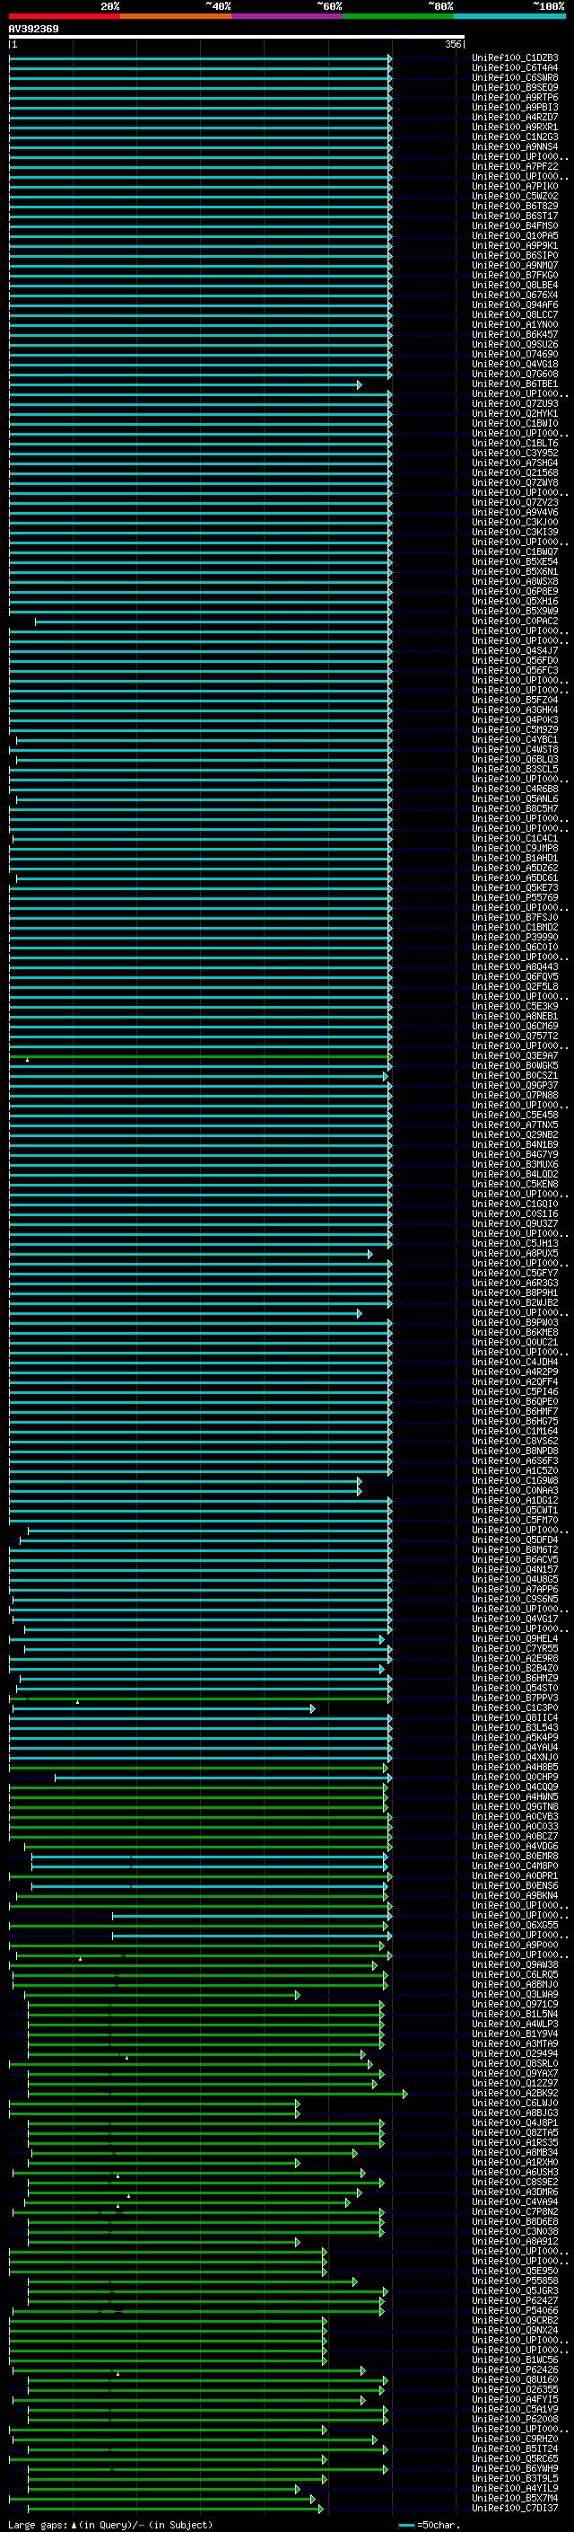Select the UniRef100_B0EMR8 label
574x2532 pixels.
click(515, 1856)
